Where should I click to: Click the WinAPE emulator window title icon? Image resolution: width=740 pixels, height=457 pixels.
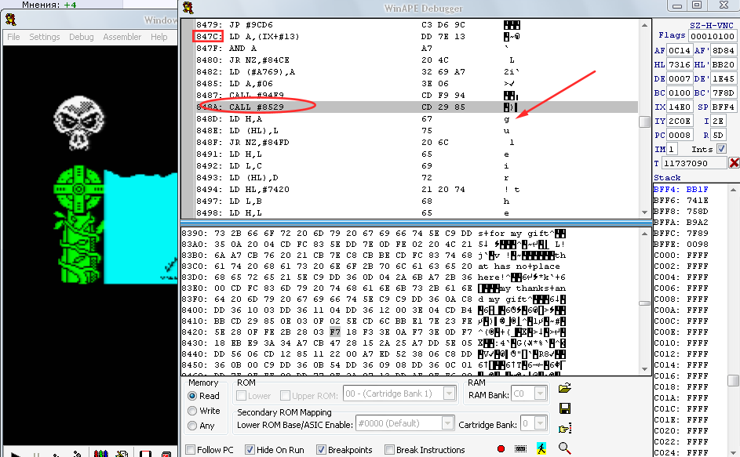tap(10, 20)
